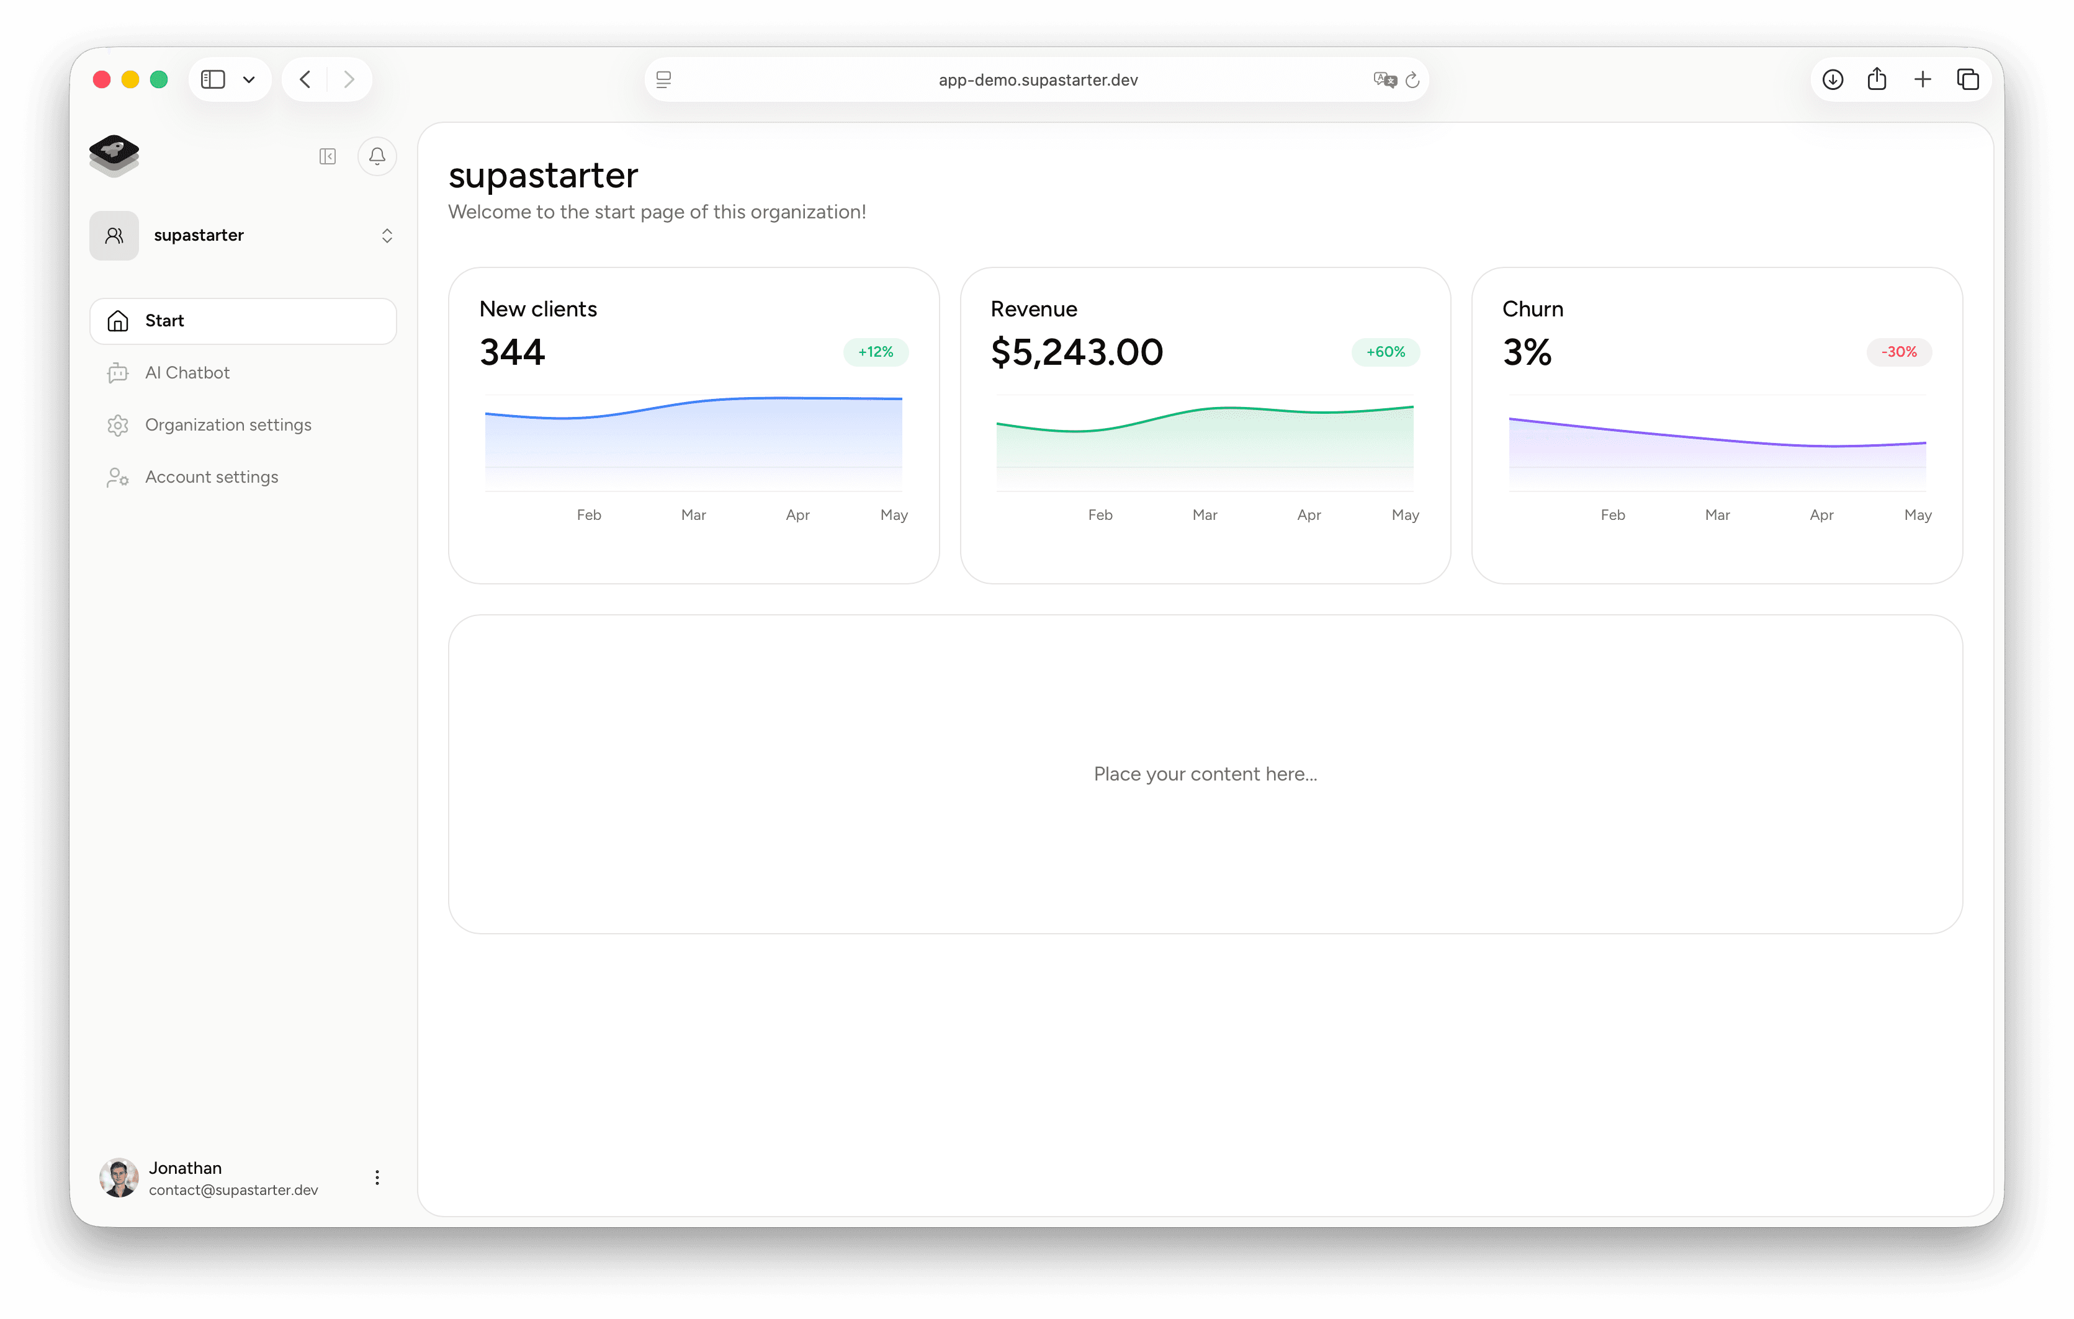Expand the tab group dropdown beside sidebar toggle

click(x=249, y=78)
